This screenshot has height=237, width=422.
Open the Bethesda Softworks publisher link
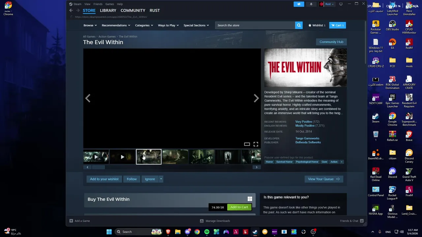click(x=308, y=142)
